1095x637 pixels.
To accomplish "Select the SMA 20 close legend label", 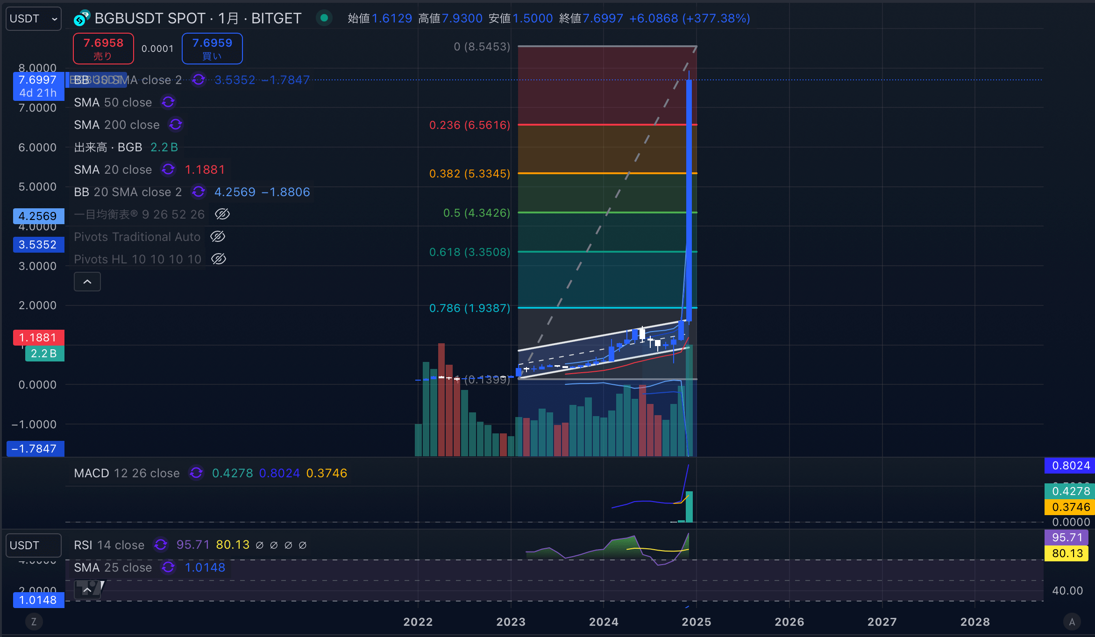I will tap(113, 170).
